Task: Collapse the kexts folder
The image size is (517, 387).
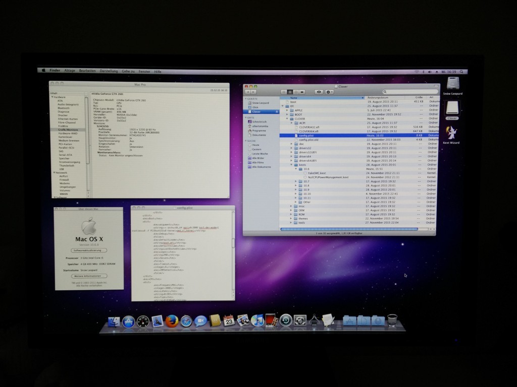Action: point(291,165)
